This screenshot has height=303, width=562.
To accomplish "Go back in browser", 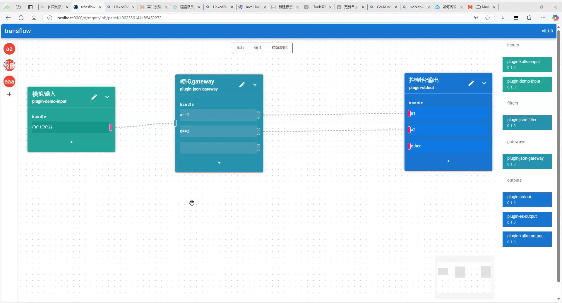I will (8, 18).
